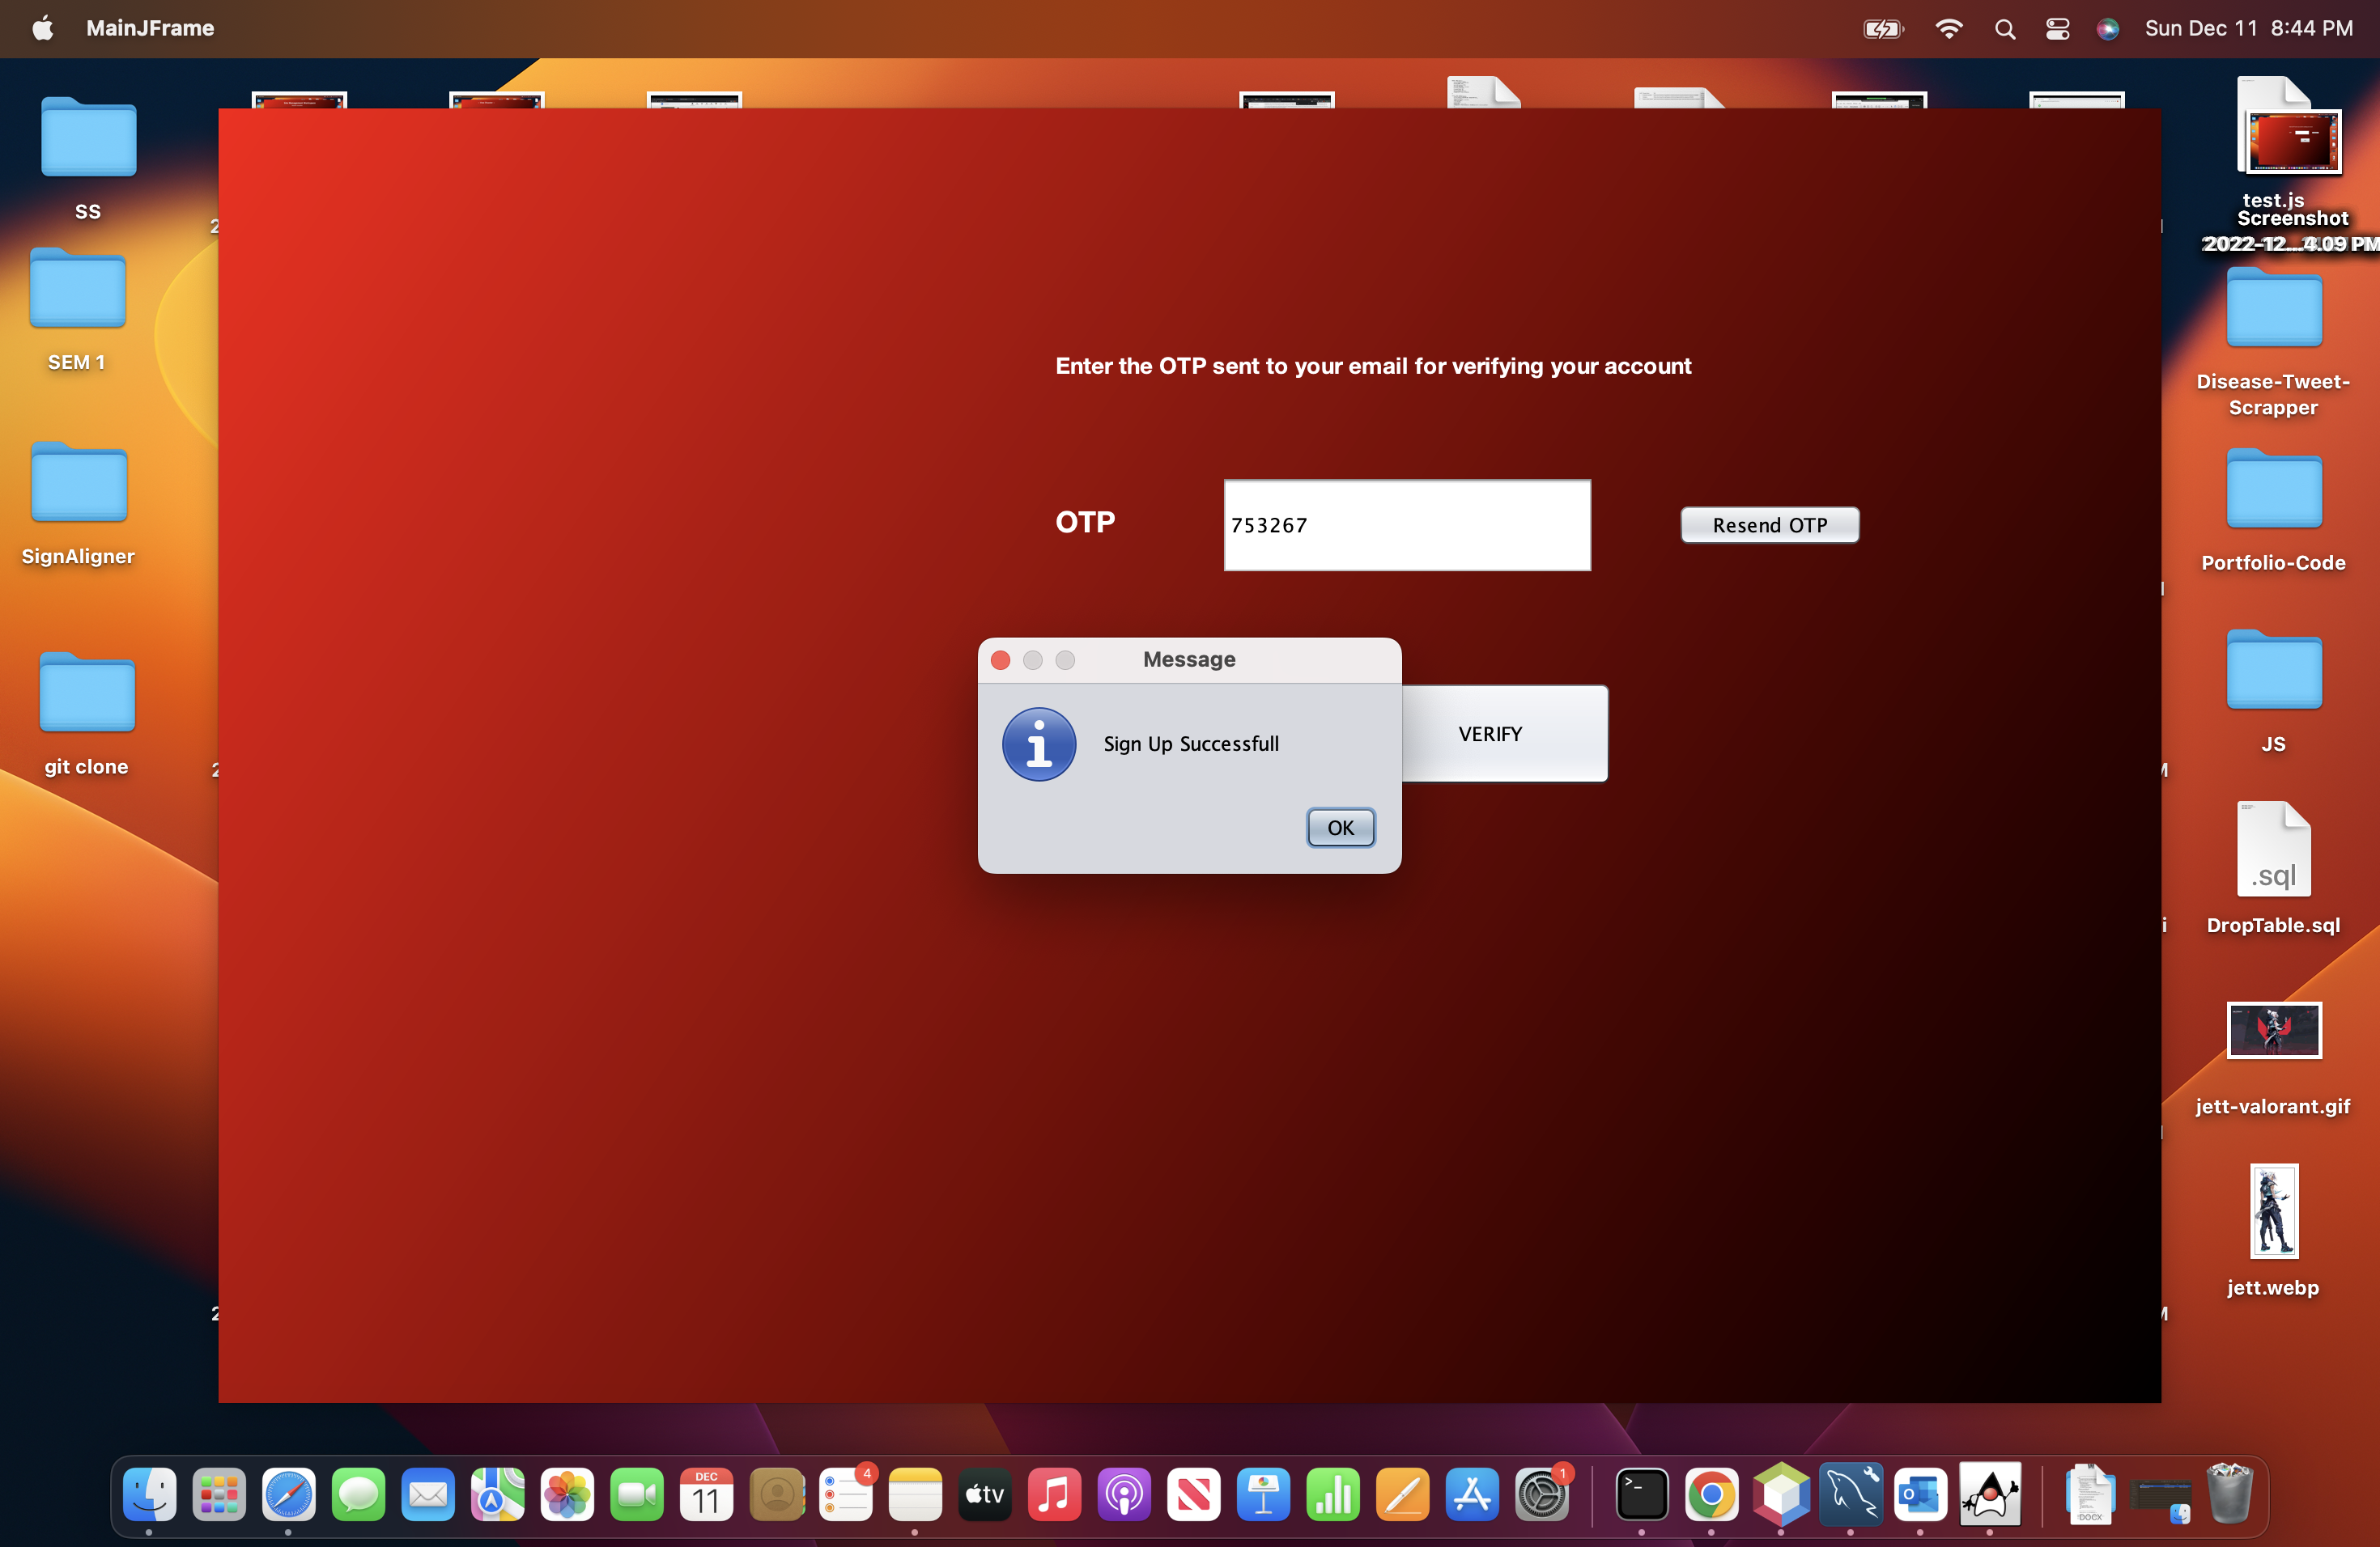Launch Google Chrome from the dock
This screenshot has width=2380, height=1547.
[1711, 1495]
